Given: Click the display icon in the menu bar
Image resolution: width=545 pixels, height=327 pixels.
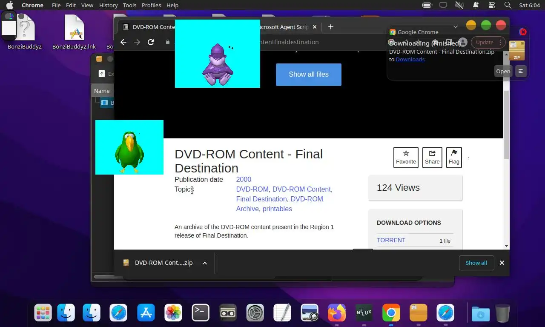Looking at the screenshot, I should click(x=443, y=5).
